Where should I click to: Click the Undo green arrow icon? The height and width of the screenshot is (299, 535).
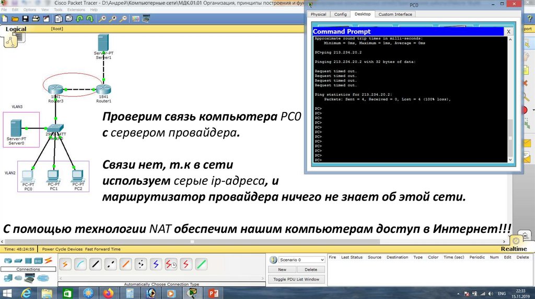coord(79,19)
